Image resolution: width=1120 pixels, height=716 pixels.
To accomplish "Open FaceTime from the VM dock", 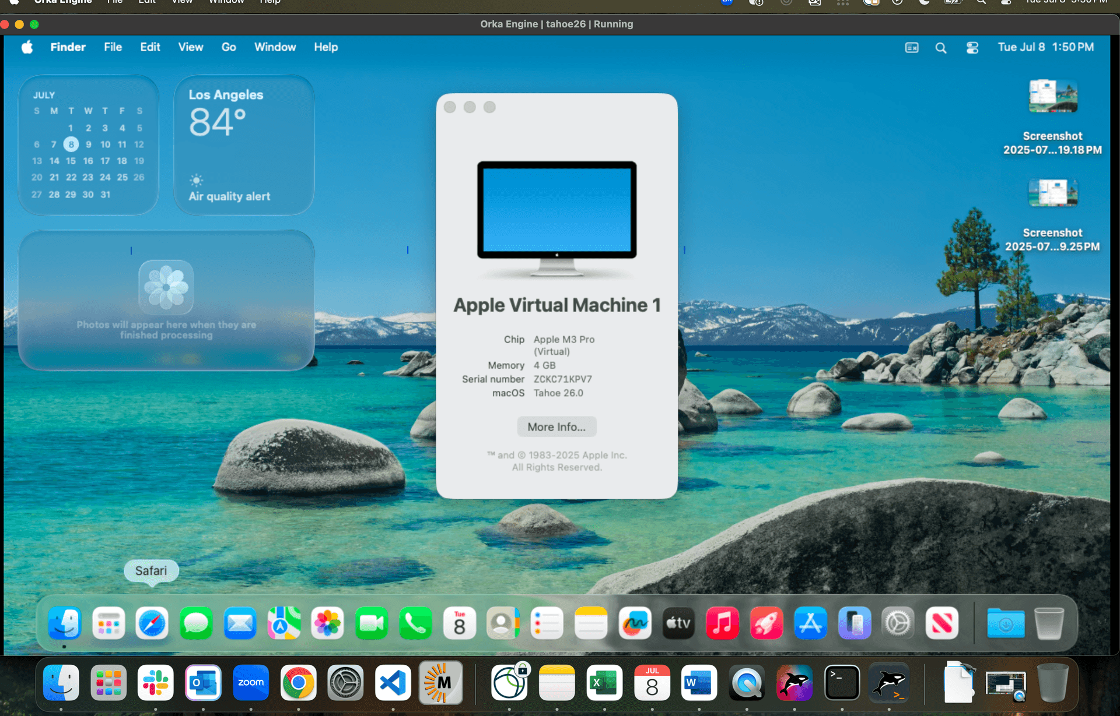I will click(x=372, y=623).
